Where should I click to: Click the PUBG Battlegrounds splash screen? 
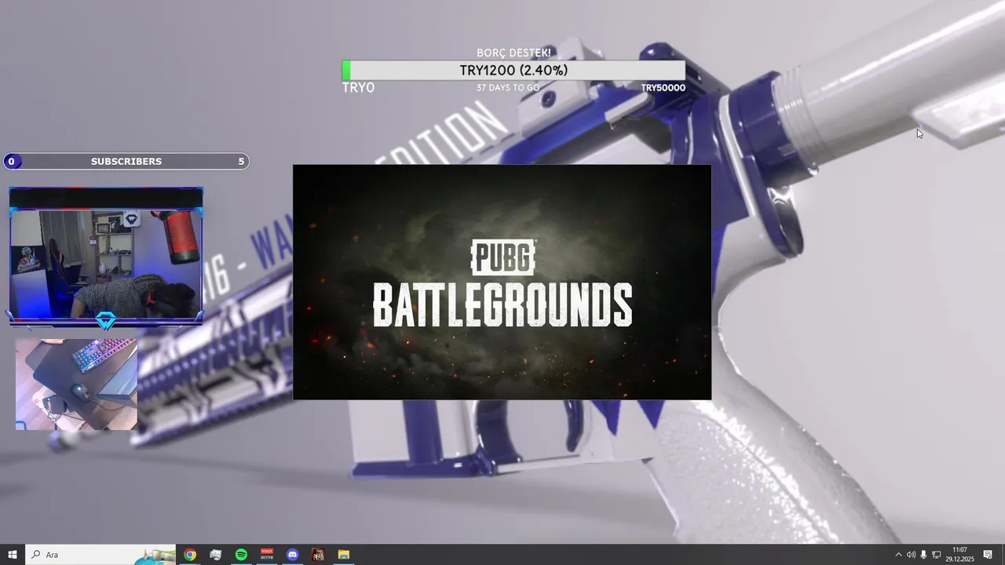pyautogui.click(x=502, y=282)
